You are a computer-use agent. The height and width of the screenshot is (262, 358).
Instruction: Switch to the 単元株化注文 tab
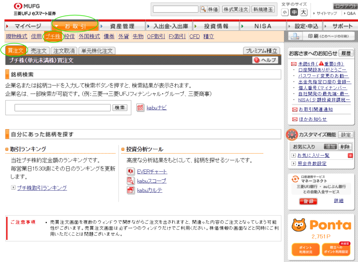97,51
